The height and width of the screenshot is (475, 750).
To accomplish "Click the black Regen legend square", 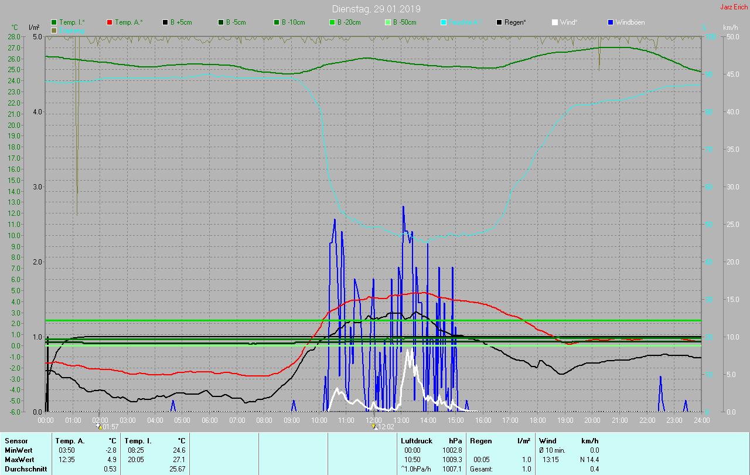I will (x=499, y=22).
